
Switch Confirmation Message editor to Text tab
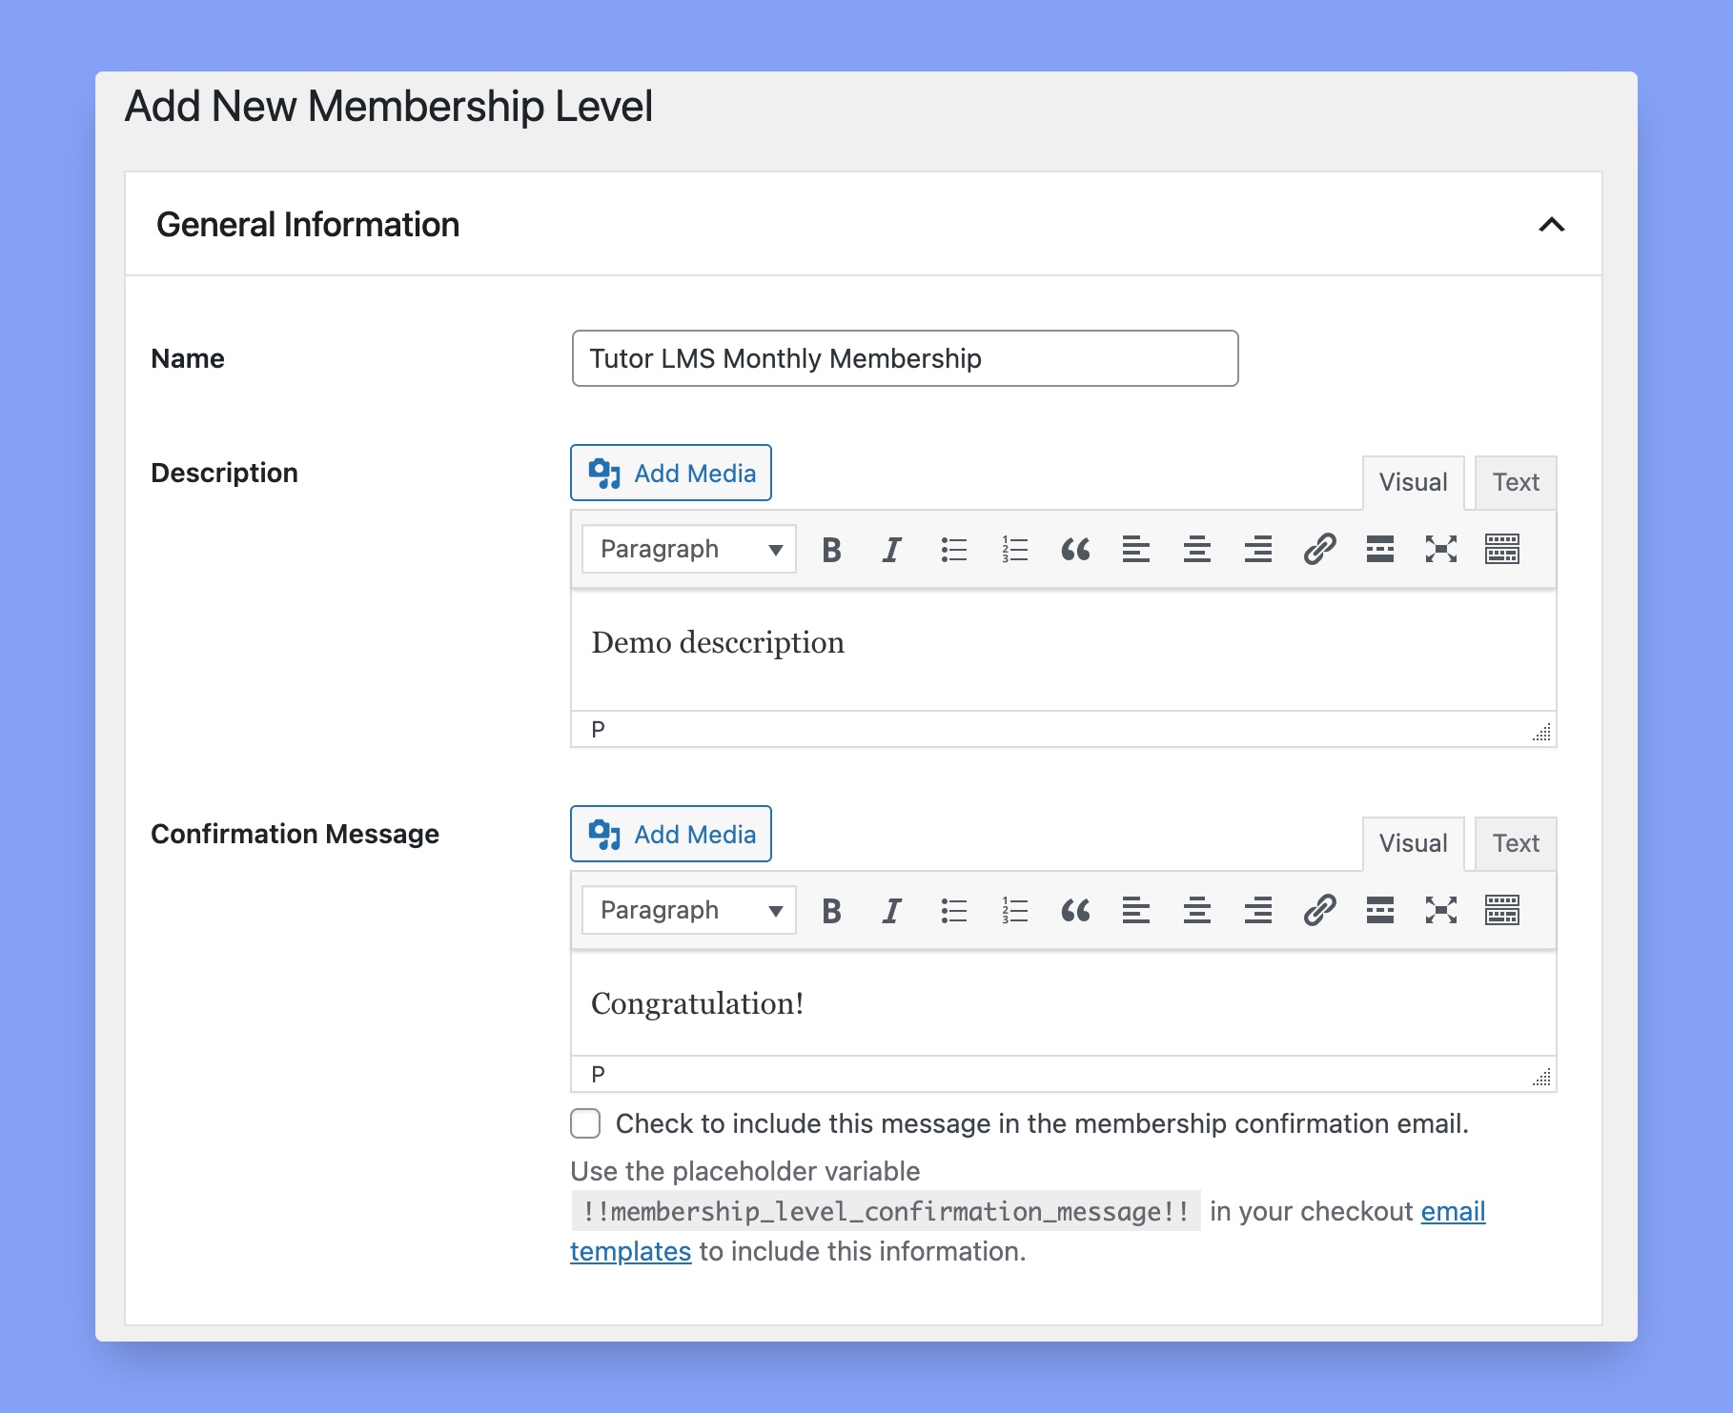1516,843
